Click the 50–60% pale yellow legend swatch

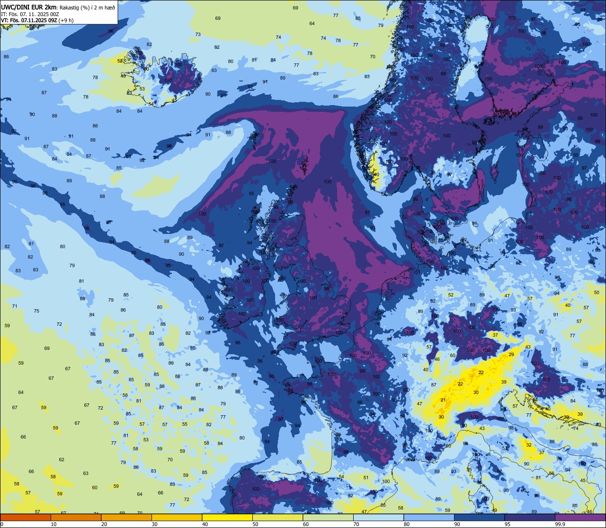(277, 517)
